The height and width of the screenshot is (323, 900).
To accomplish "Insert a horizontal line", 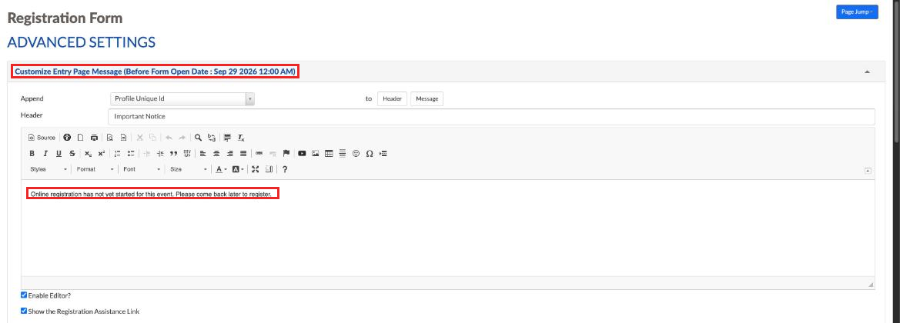I will [342, 154].
